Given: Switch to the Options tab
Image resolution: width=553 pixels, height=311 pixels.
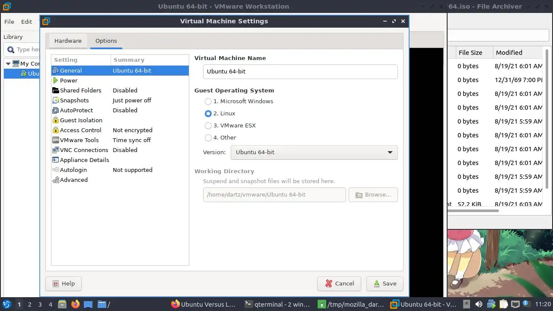Looking at the screenshot, I should (106, 41).
